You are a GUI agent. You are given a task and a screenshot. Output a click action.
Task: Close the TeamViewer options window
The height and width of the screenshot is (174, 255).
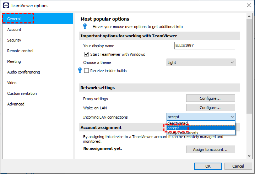[x=248, y=5]
